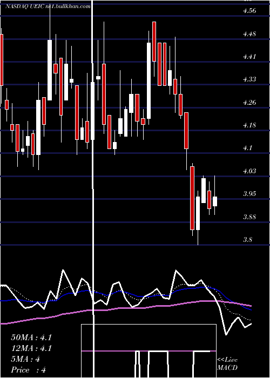Click the 4.1 price axis label
Screen dimensions: 270x378
click(x=247, y=148)
